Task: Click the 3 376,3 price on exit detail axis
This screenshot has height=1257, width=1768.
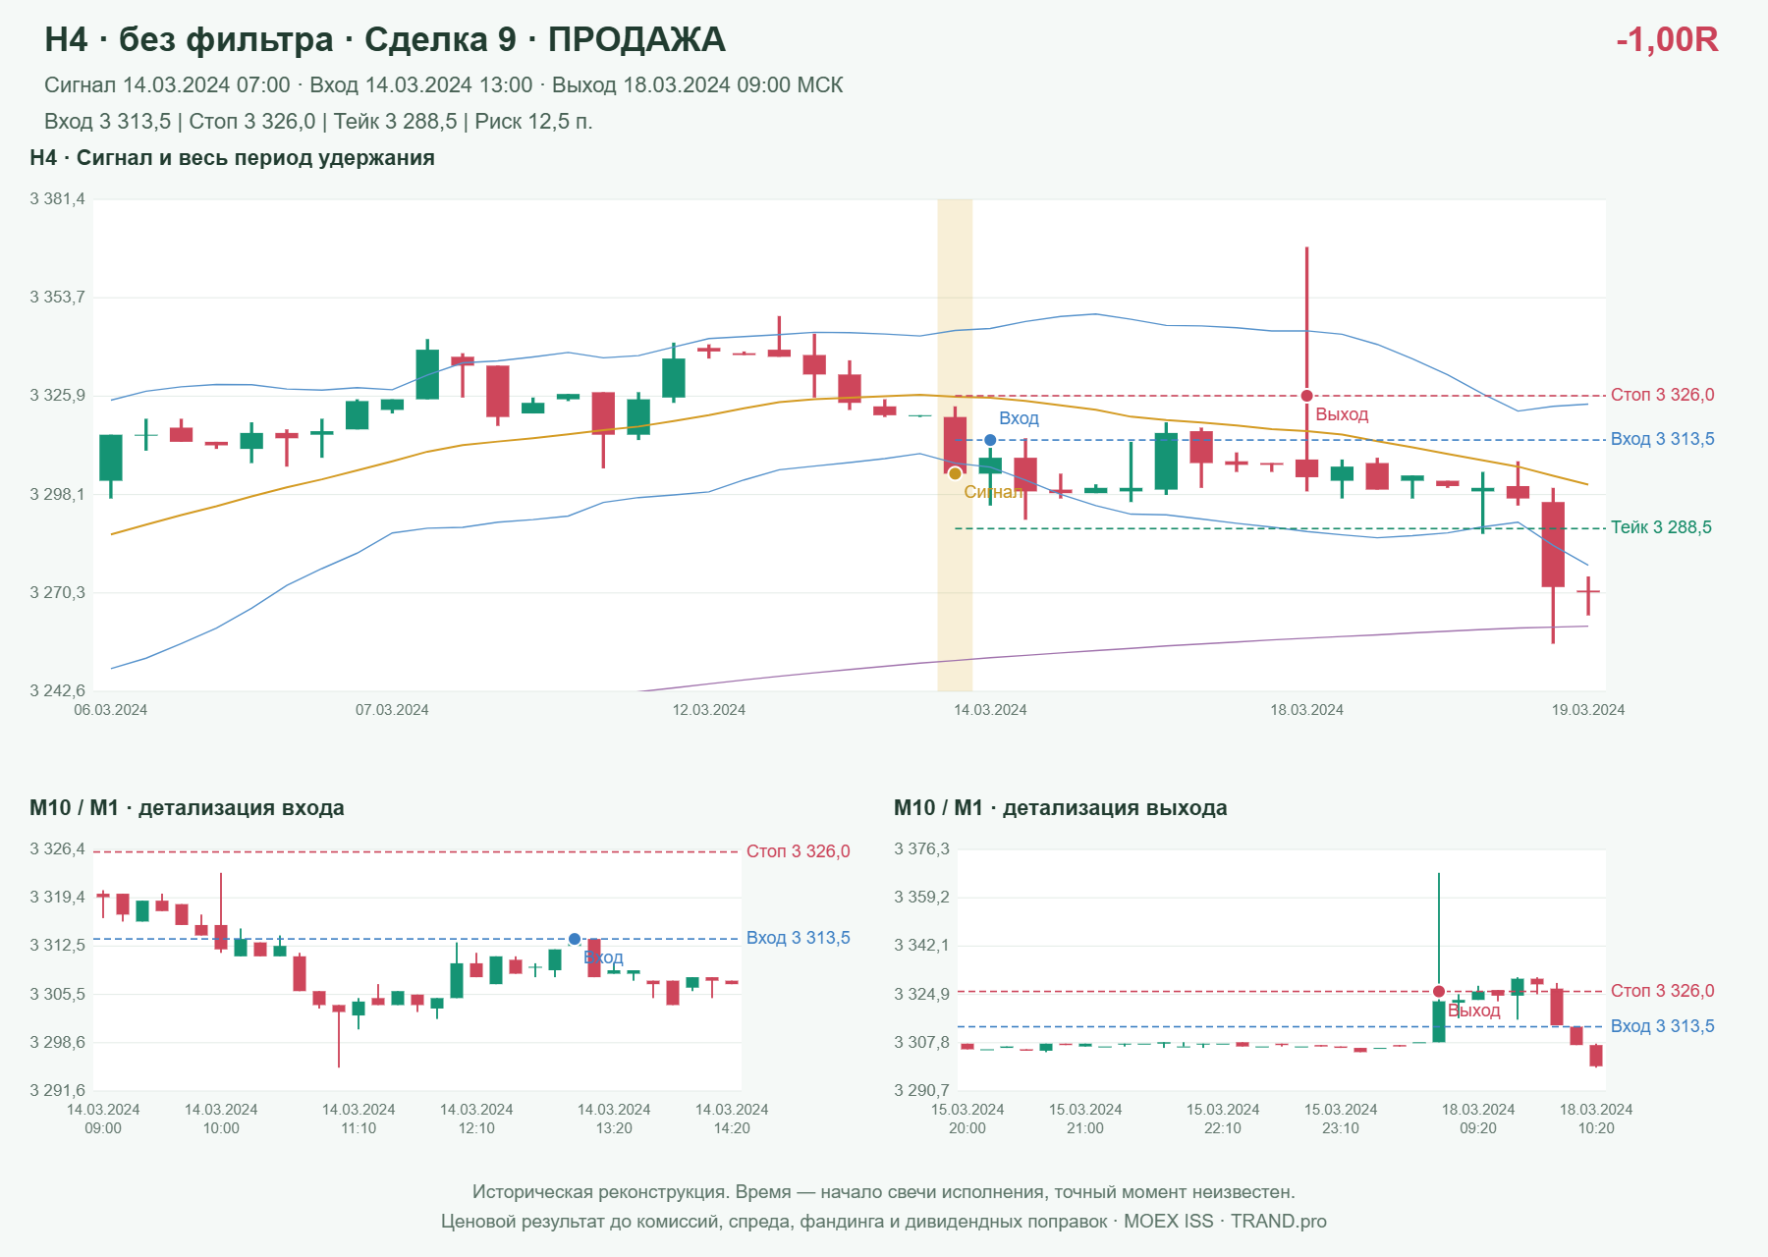Action: pyautogui.click(x=921, y=849)
